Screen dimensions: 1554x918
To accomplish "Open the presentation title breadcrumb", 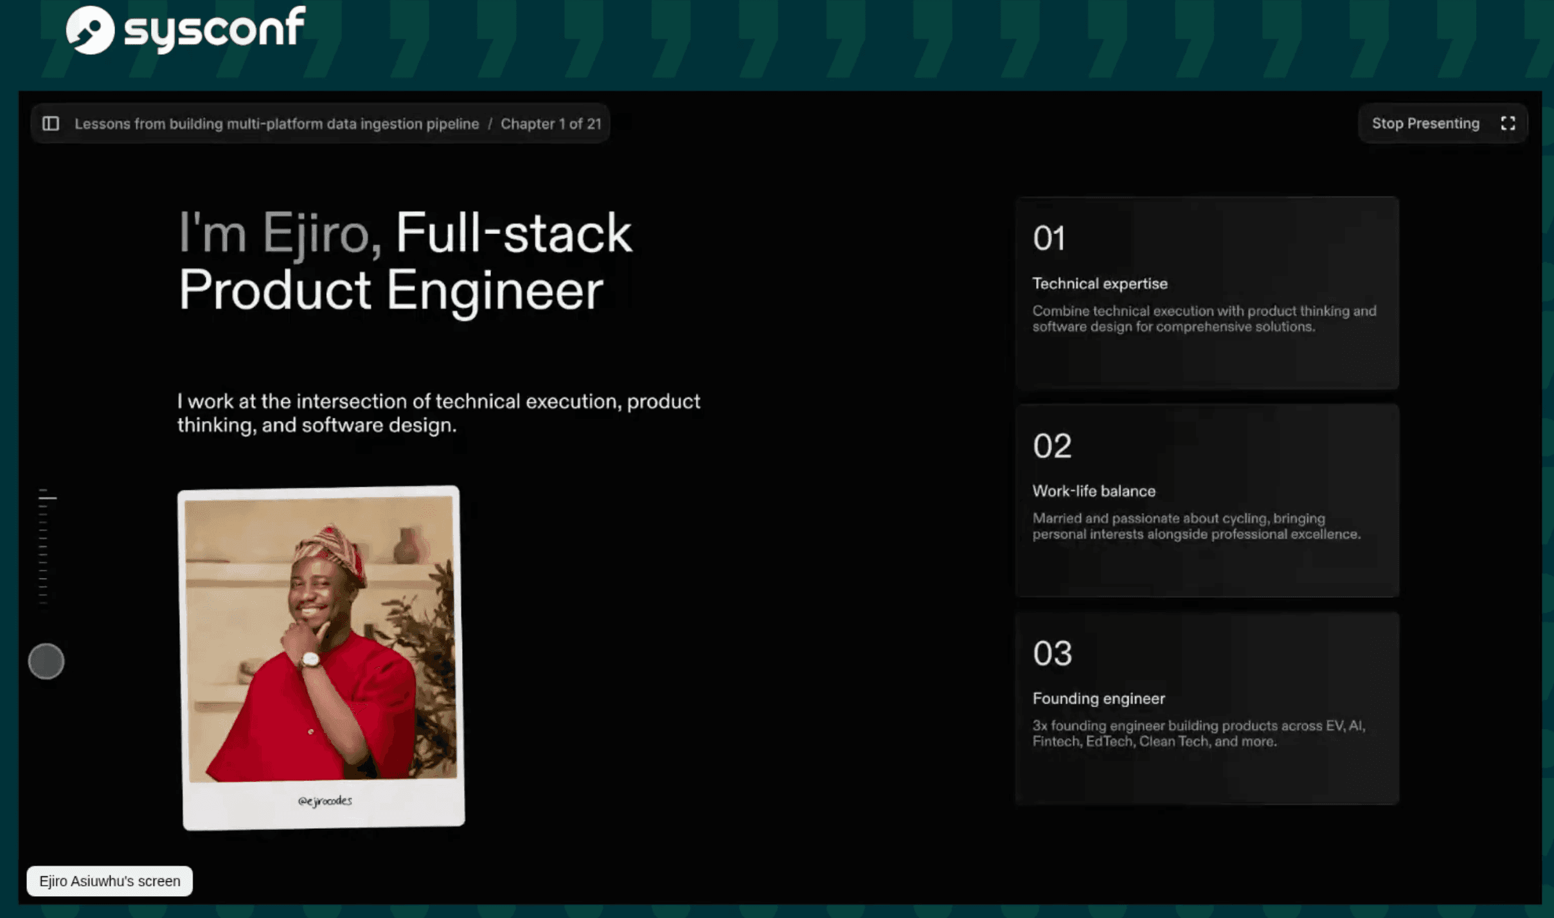I will click(x=276, y=123).
